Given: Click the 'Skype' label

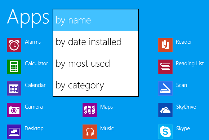Looking at the screenshot, I should [x=183, y=128].
